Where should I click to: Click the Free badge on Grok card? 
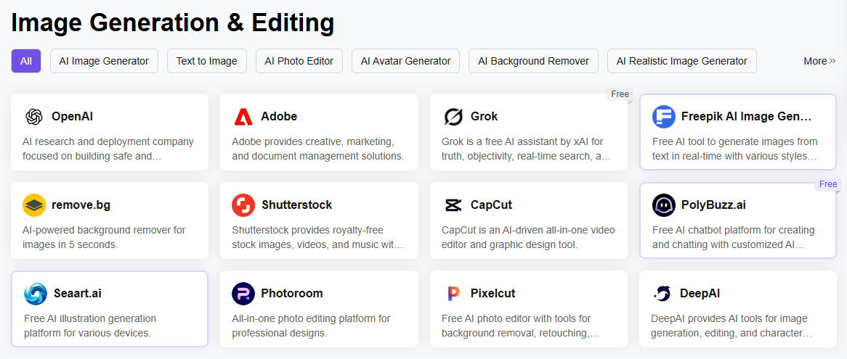(620, 94)
